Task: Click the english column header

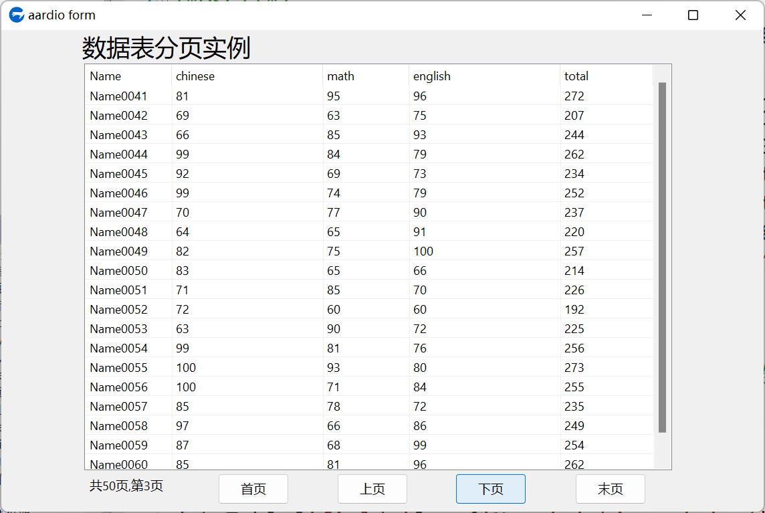Action: pyautogui.click(x=484, y=76)
